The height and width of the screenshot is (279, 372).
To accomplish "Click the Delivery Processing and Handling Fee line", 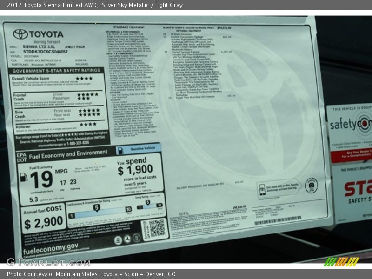I will click(x=200, y=186).
